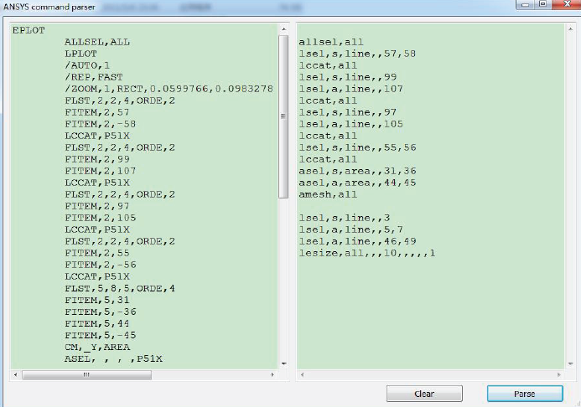Viewport: 581px width, 407px height.
Task: Click the FITEM,2,-56 line
Action: [101, 265]
